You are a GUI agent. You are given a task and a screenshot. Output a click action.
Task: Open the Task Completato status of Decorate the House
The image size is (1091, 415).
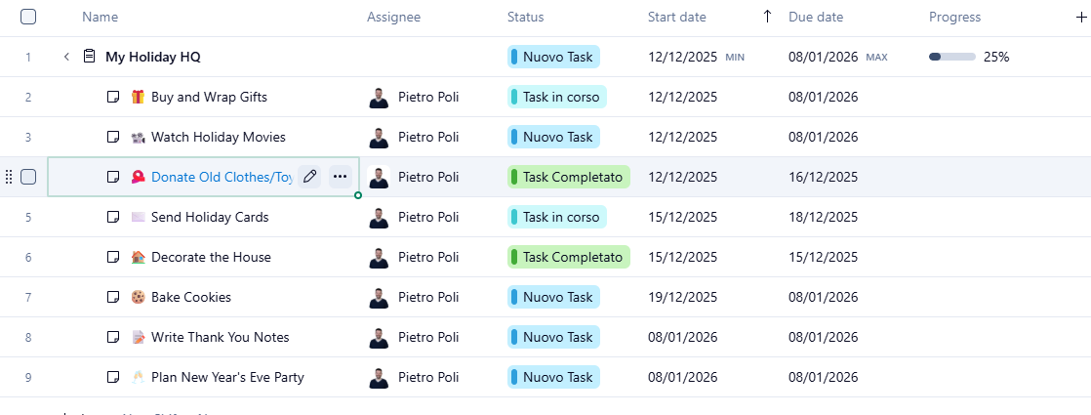(569, 257)
